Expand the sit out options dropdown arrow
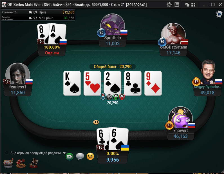224x174 pixels. (x=64, y=153)
